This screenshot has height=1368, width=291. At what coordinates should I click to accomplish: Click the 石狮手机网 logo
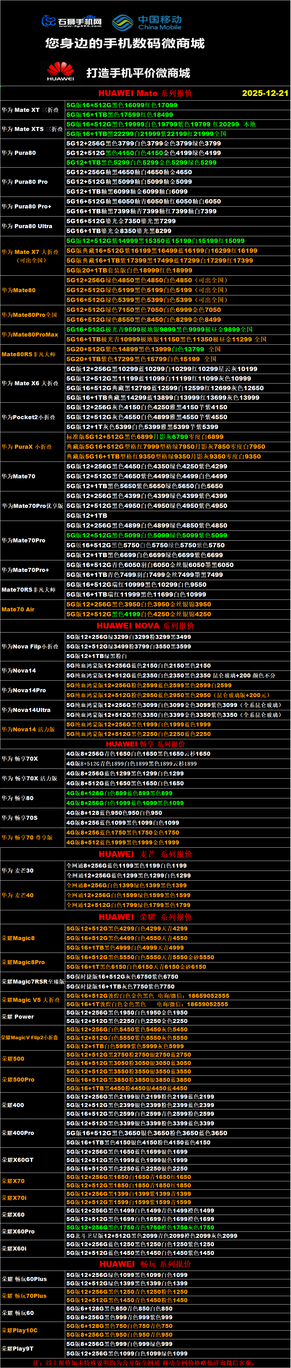pos(72,21)
